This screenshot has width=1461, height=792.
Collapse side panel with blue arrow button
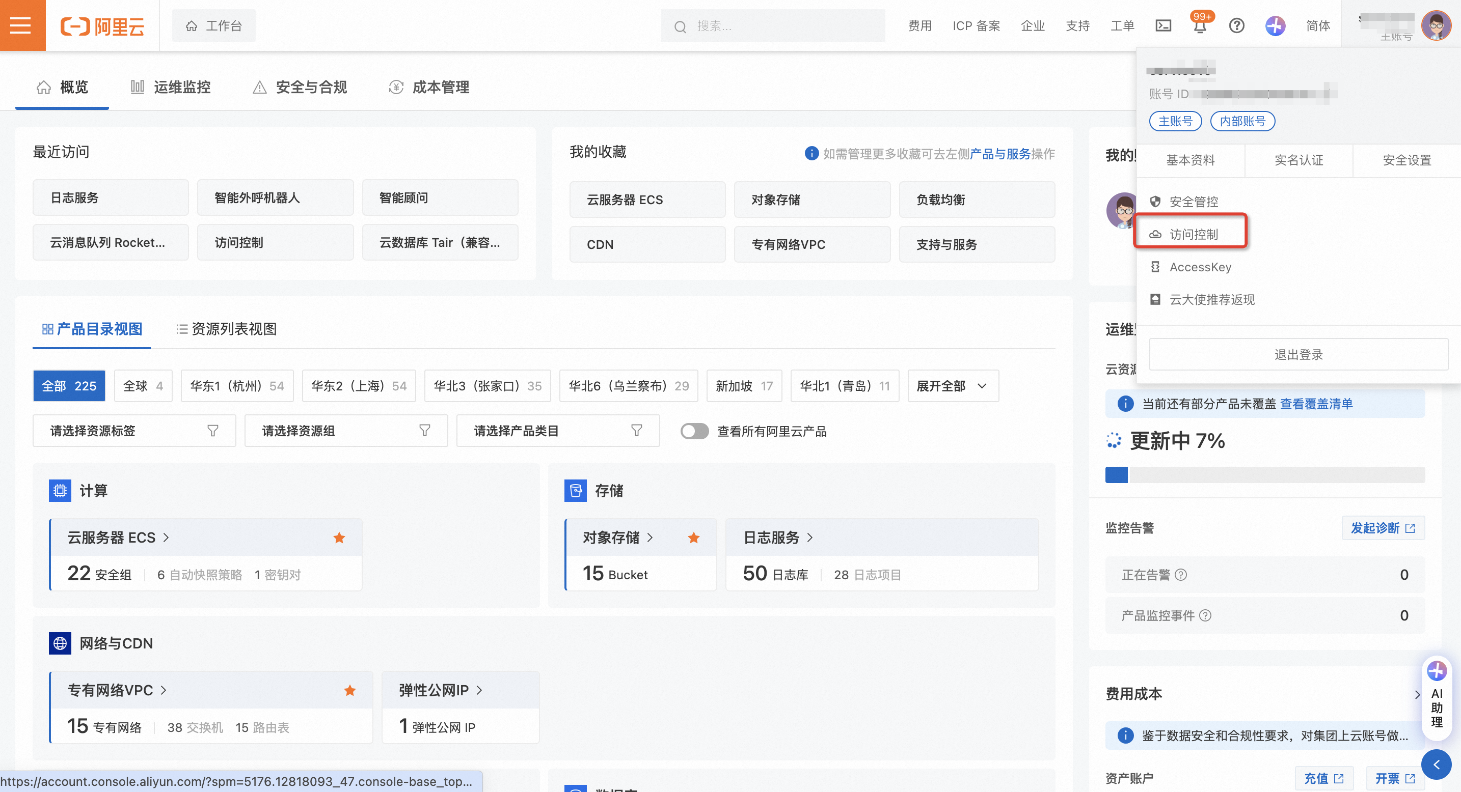point(1436,764)
